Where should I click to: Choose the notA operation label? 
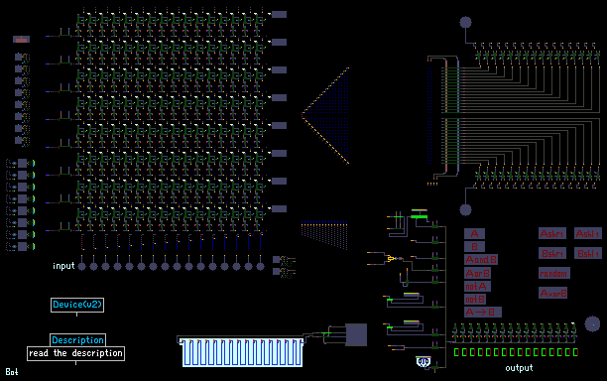coord(477,286)
